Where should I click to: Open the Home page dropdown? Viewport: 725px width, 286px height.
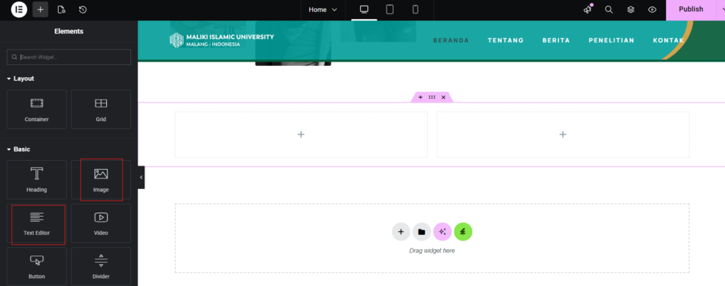[x=323, y=9]
